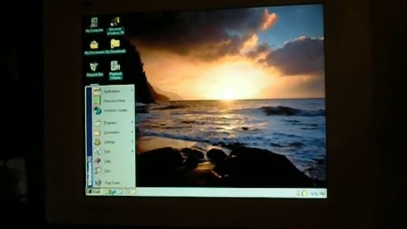Click the Help book icon in Start menu

tap(97, 161)
